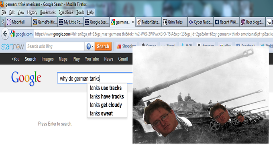Image resolution: width=273 pixels, height=153 pixels.
Task: Open the History menu
Action: pos(32,12)
